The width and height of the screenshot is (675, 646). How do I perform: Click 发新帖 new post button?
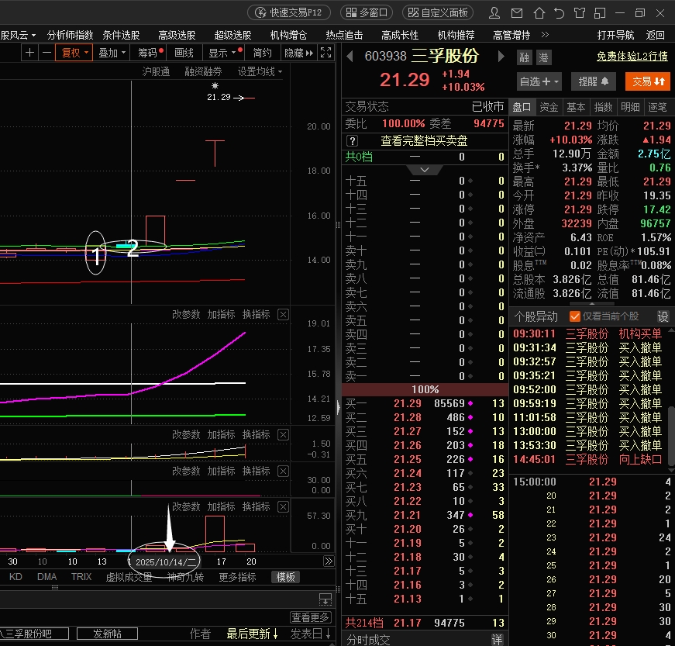coord(107,634)
